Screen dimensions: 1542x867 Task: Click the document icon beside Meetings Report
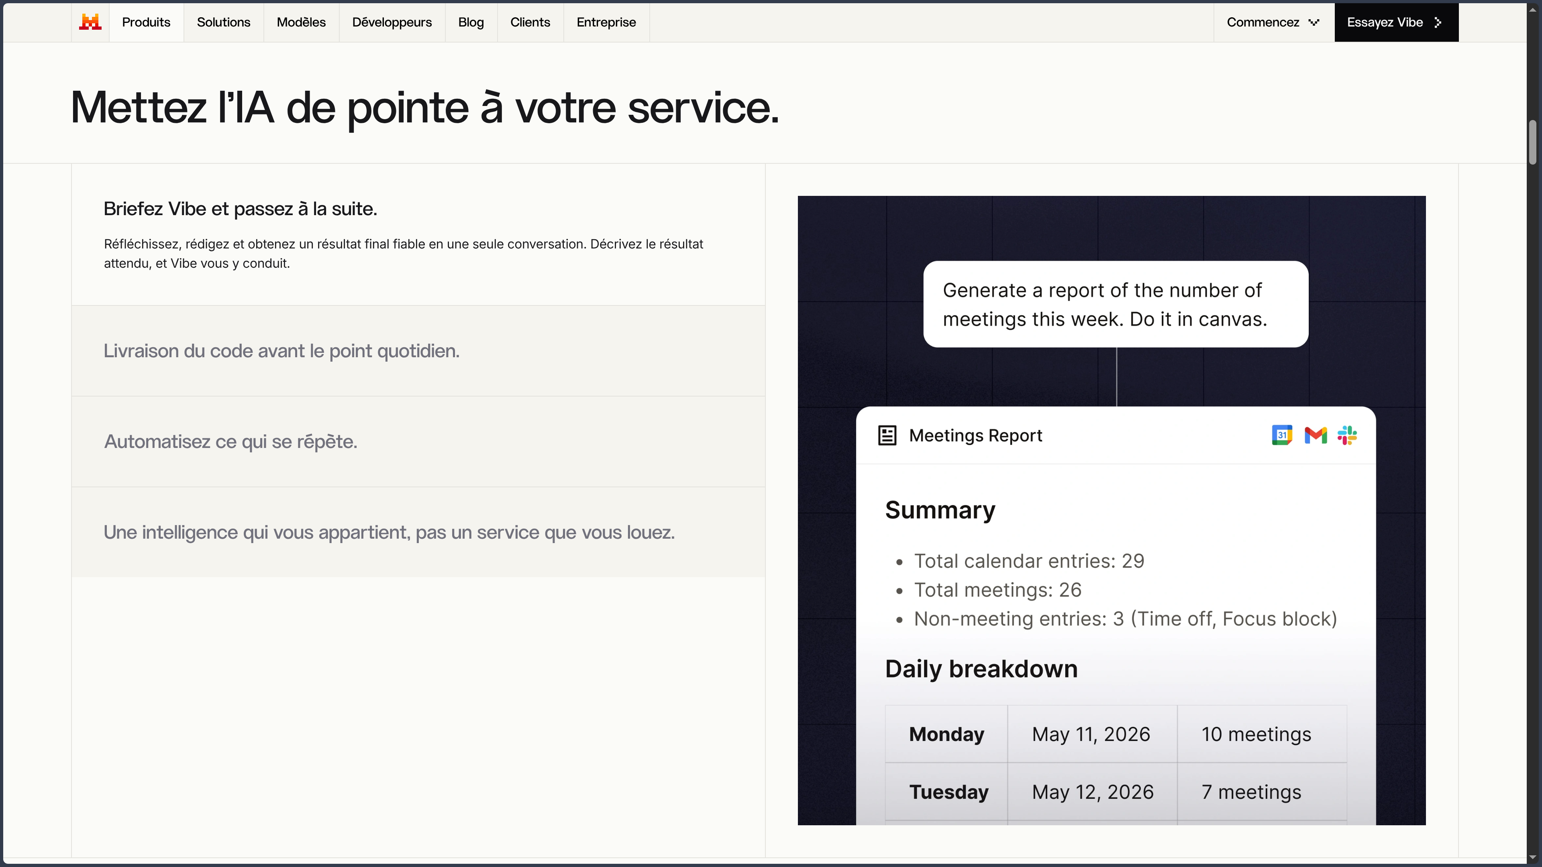(x=887, y=435)
